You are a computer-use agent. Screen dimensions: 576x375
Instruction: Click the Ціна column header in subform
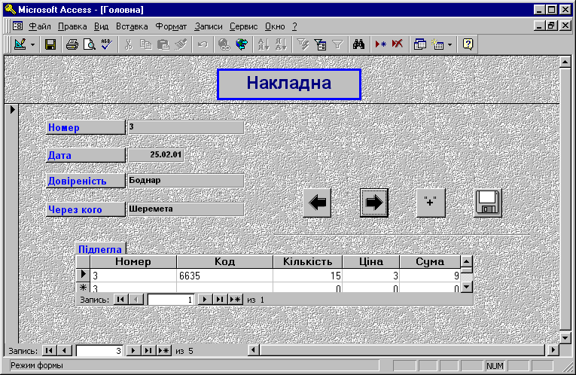click(x=371, y=262)
